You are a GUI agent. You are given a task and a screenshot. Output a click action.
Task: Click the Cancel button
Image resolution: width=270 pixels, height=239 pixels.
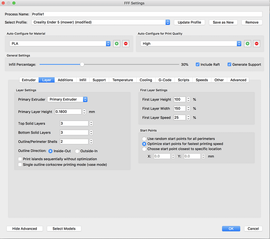(253, 229)
